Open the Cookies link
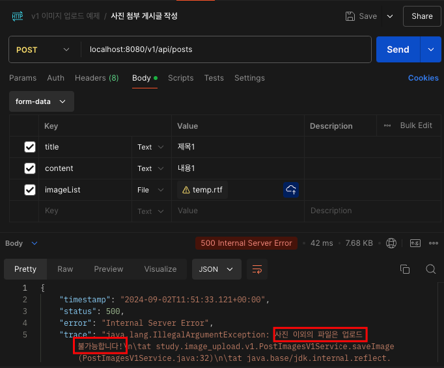Image resolution: width=444 pixels, height=368 pixels. [423, 78]
